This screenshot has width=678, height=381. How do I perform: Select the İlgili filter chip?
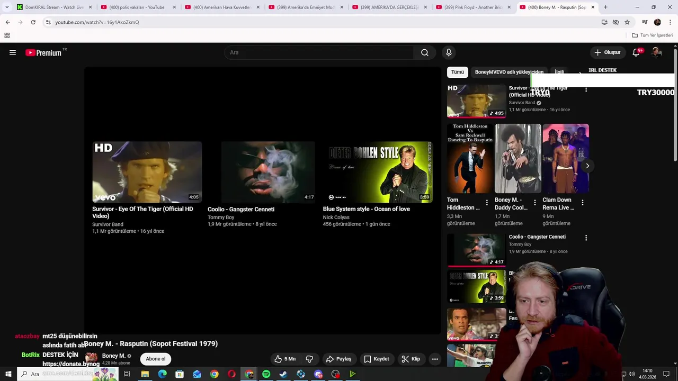coord(559,72)
